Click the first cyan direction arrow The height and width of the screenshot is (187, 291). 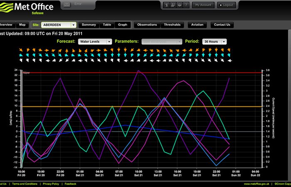pos(21,55)
